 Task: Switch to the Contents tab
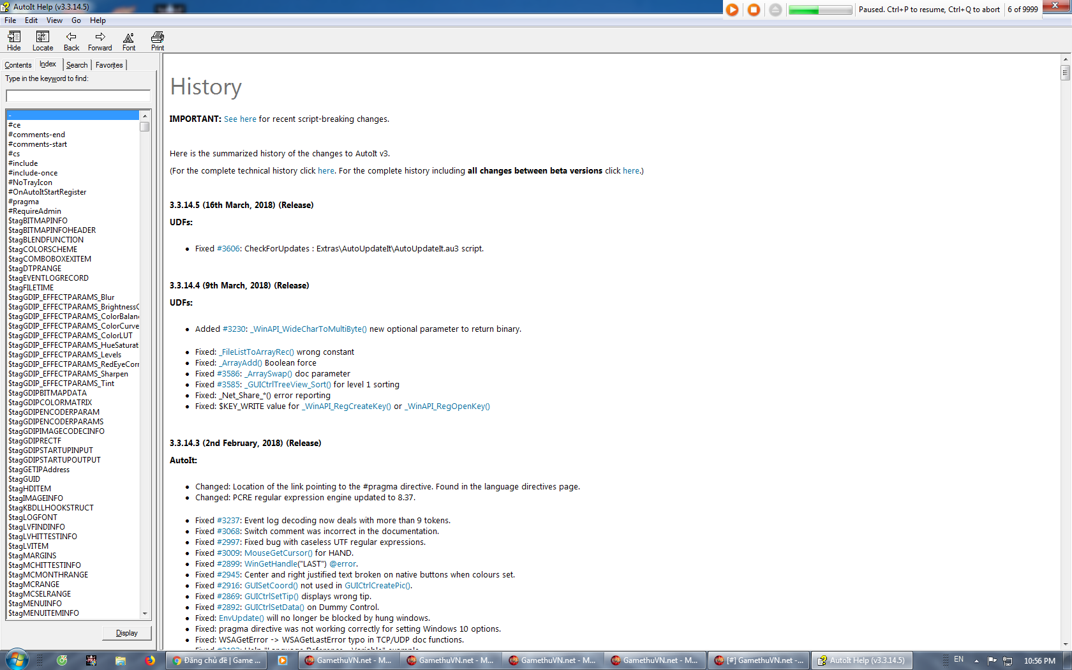click(x=18, y=65)
